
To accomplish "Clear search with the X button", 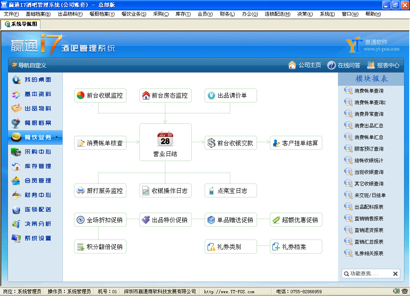I will [x=395, y=274].
